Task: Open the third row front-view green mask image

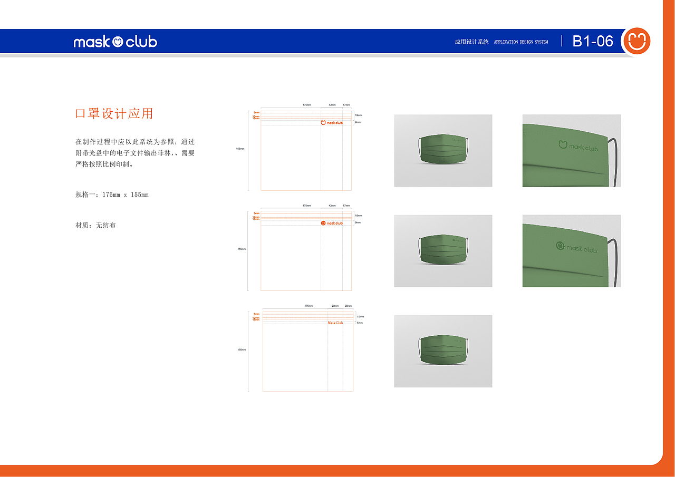Action: click(443, 352)
